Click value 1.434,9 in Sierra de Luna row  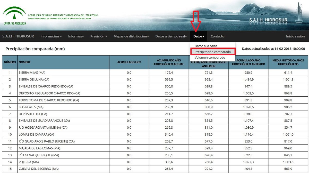click(x=248, y=79)
